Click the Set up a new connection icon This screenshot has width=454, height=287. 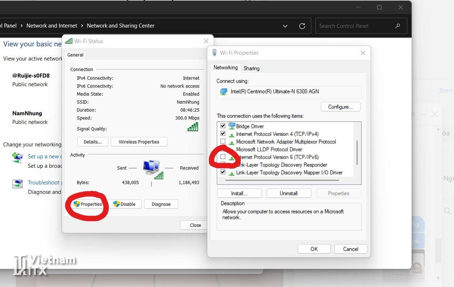click(x=17, y=158)
